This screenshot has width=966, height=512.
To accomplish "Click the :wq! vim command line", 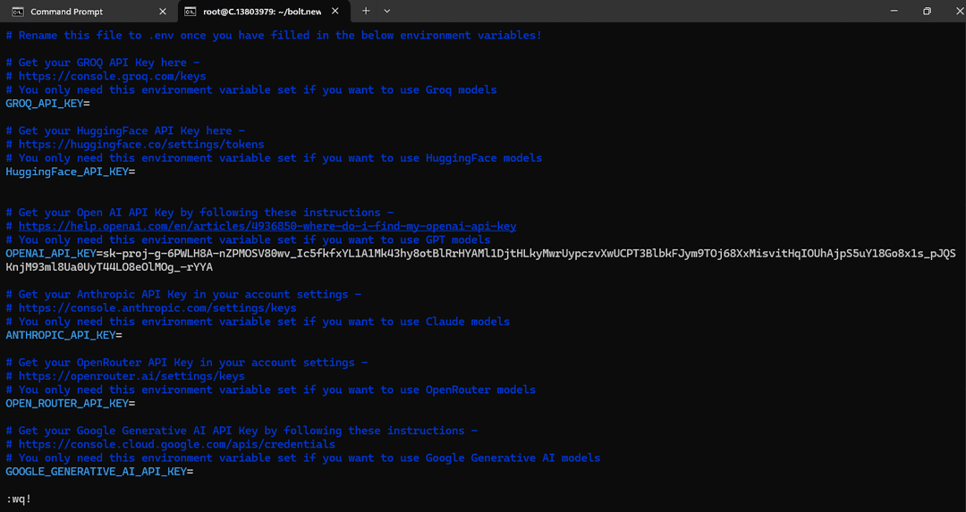I will tap(19, 499).
